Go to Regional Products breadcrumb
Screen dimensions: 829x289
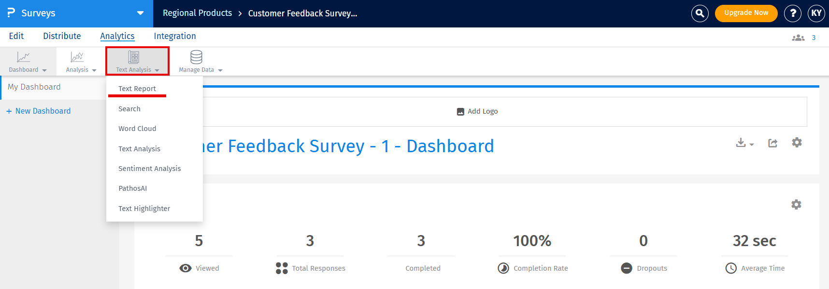point(197,13)
